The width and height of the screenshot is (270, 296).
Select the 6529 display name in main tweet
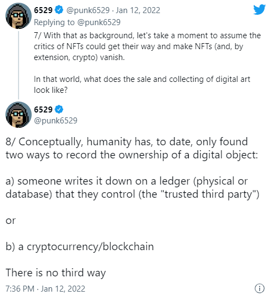43,109
